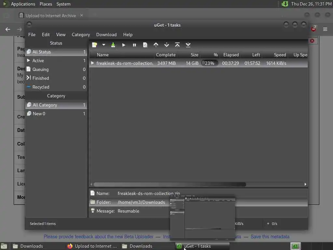The height and width of the screenshot is (250, 333).
Task: Select the Recycled status filter
Action: click(56, 87)
